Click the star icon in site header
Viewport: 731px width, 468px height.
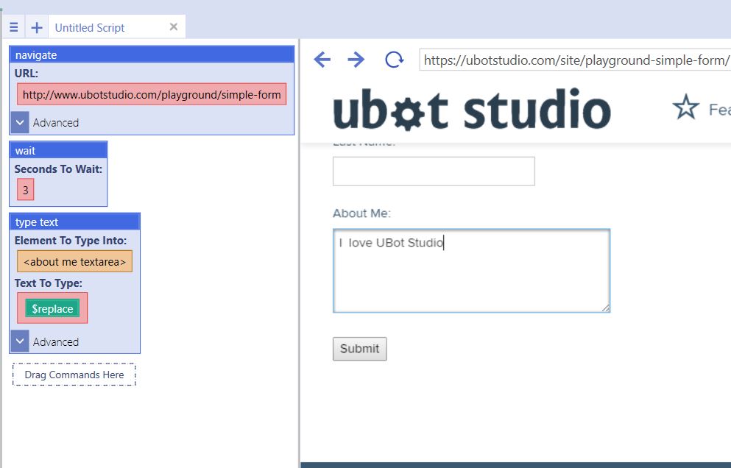686,107
